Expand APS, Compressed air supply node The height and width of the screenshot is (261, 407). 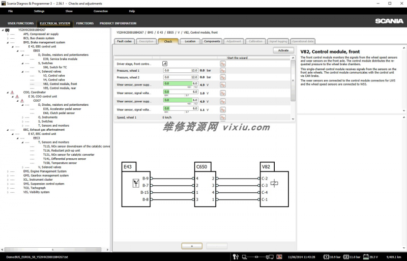[8, 34]
